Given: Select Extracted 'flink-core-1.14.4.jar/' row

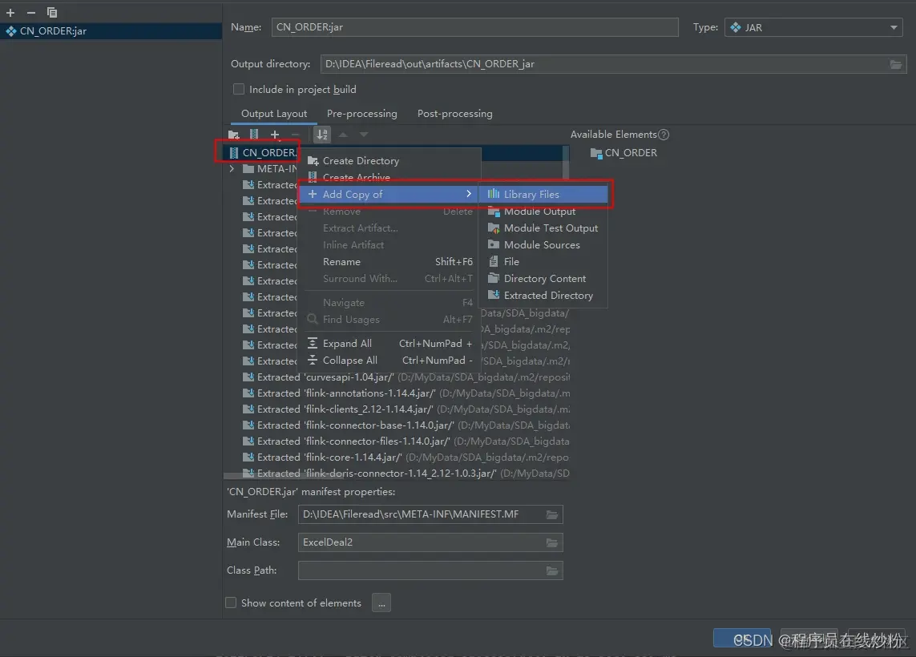Looking at the screenshot, I should coord(406,457).
